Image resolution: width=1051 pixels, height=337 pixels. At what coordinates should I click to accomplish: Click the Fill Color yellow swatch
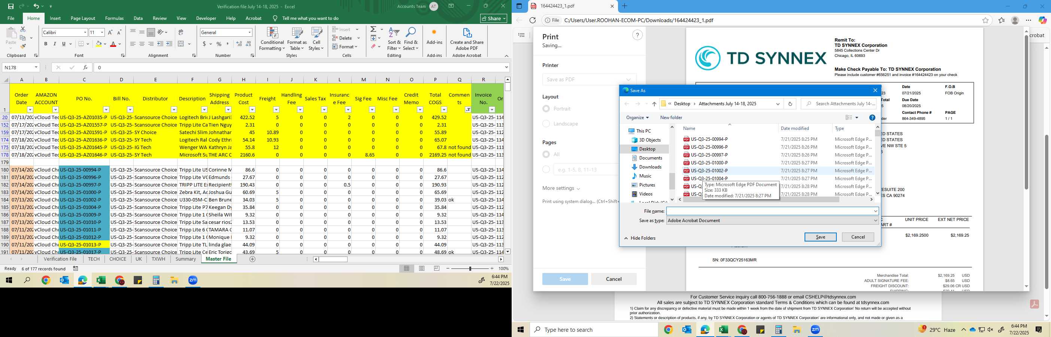click(x=99, y=44)
